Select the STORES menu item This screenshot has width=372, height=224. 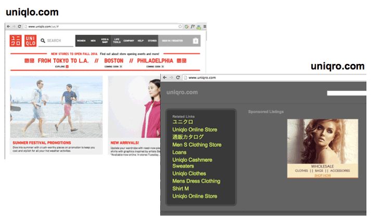pyautogui.click(x=152, y=41)
